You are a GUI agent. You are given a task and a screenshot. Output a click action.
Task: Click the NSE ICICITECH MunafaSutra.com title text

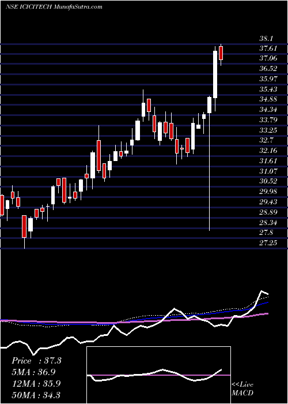click(54, 7)
